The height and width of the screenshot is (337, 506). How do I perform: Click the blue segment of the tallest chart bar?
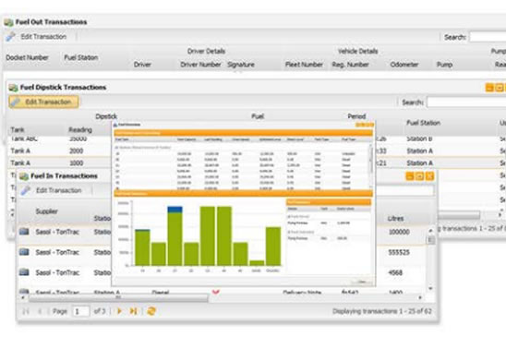[175, 210]
